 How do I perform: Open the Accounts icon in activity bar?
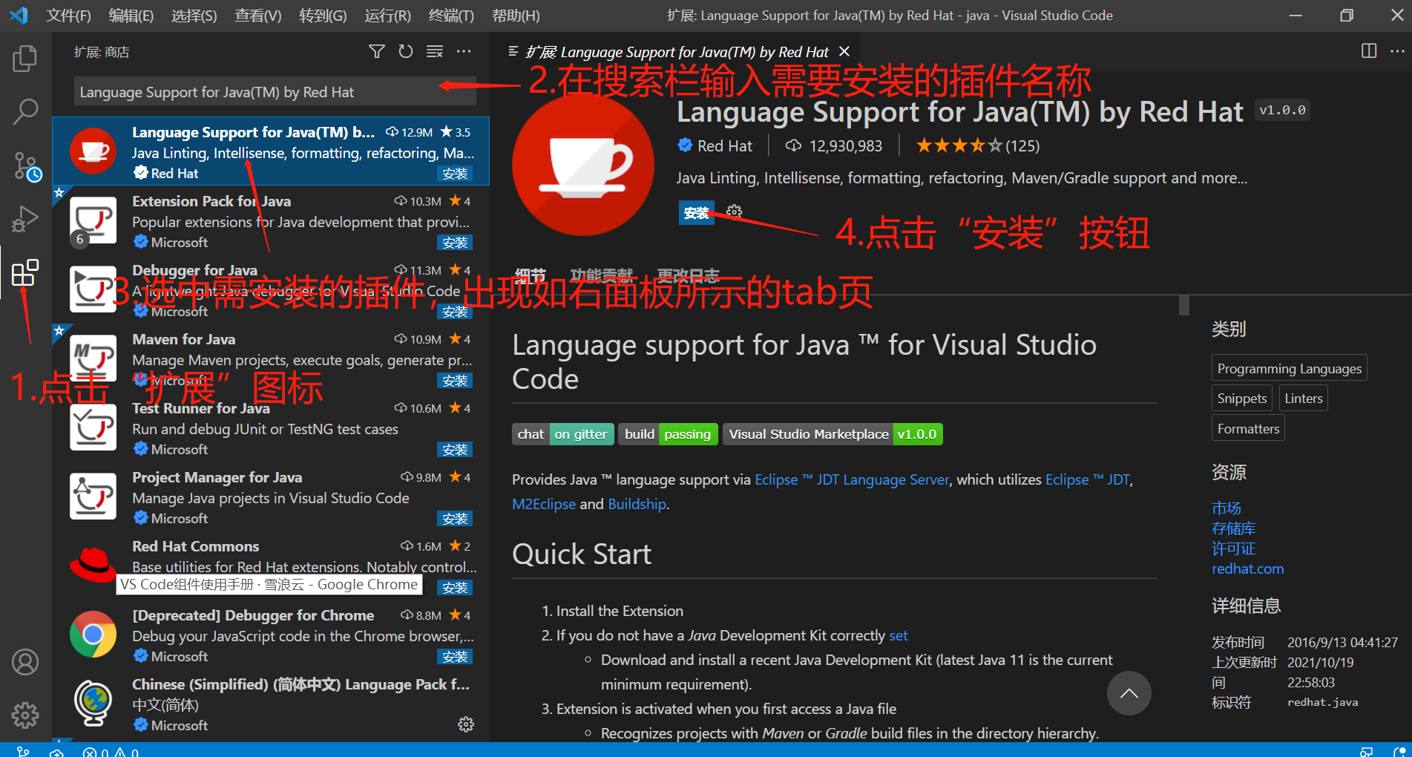[x=25, y=662]
